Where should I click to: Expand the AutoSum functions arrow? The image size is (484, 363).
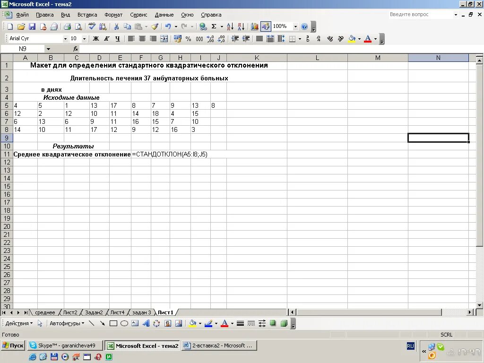pos(222,26)
